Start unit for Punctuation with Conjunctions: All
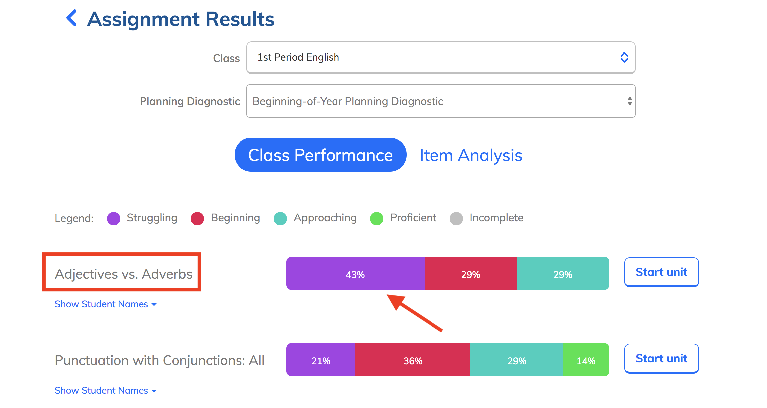The width and height of the screenshot is (767, 408). [662, 358]
